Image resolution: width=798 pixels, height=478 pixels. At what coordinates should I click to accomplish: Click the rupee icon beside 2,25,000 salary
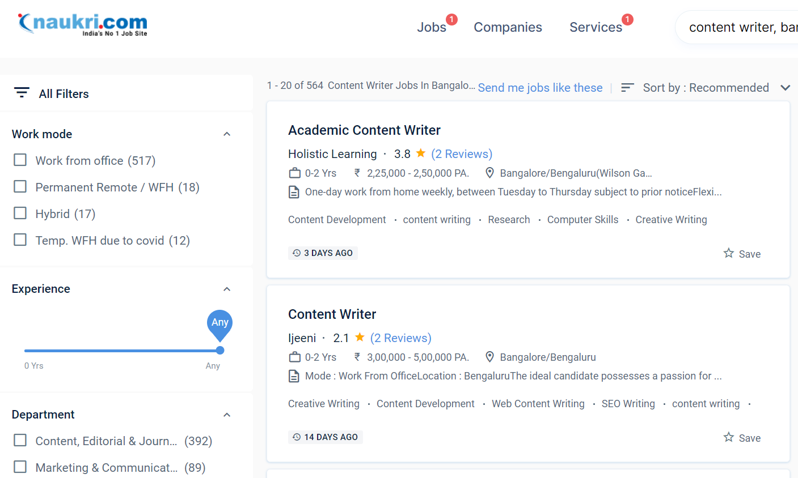coord(357,173)
